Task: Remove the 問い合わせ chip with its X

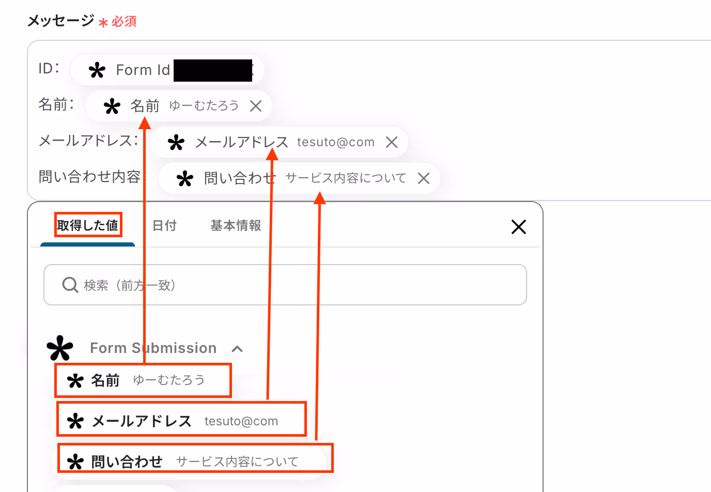Action: [x=424, y=178]
